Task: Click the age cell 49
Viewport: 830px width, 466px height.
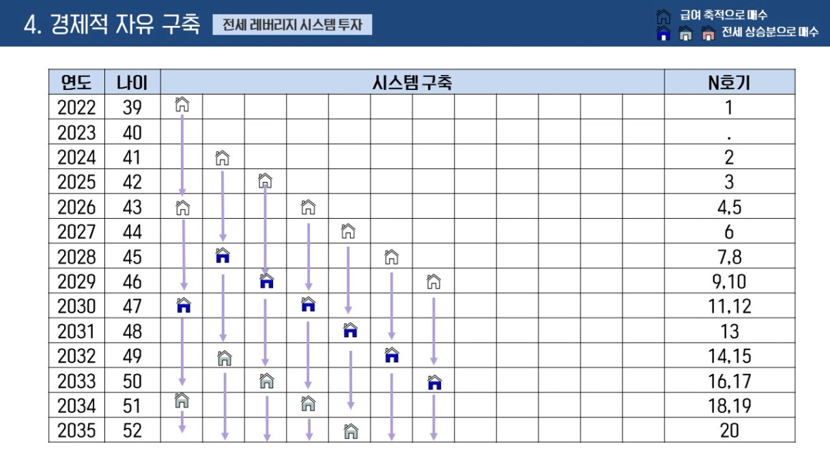Action: pyautogui.click(x=132, y=356)
